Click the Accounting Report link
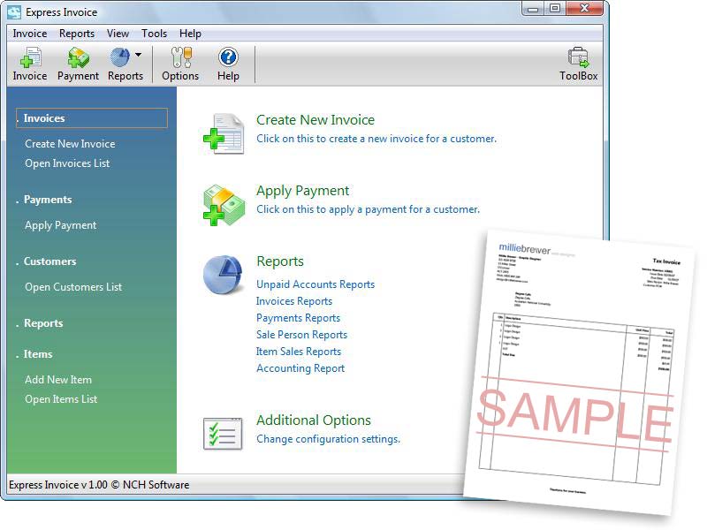 (x=300, y=368)
